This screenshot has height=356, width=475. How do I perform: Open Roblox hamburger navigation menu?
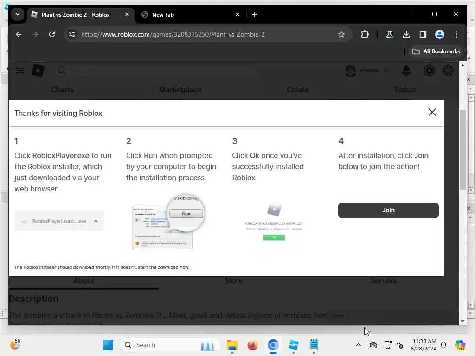(20, 70)
